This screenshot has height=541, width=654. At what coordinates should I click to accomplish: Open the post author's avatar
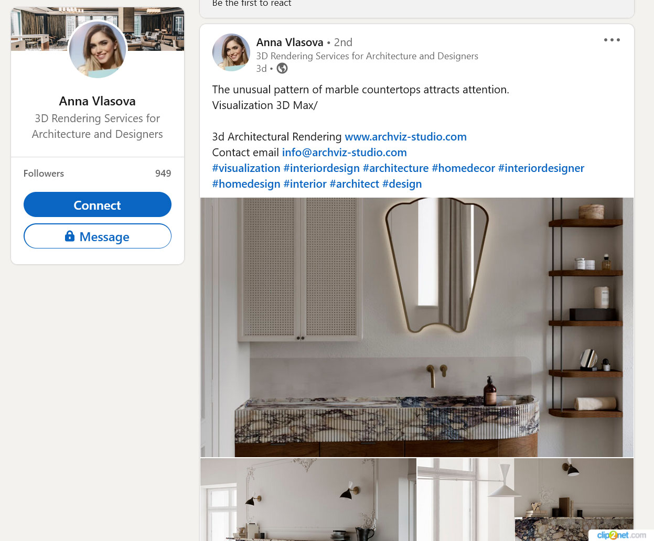[231, 52]
